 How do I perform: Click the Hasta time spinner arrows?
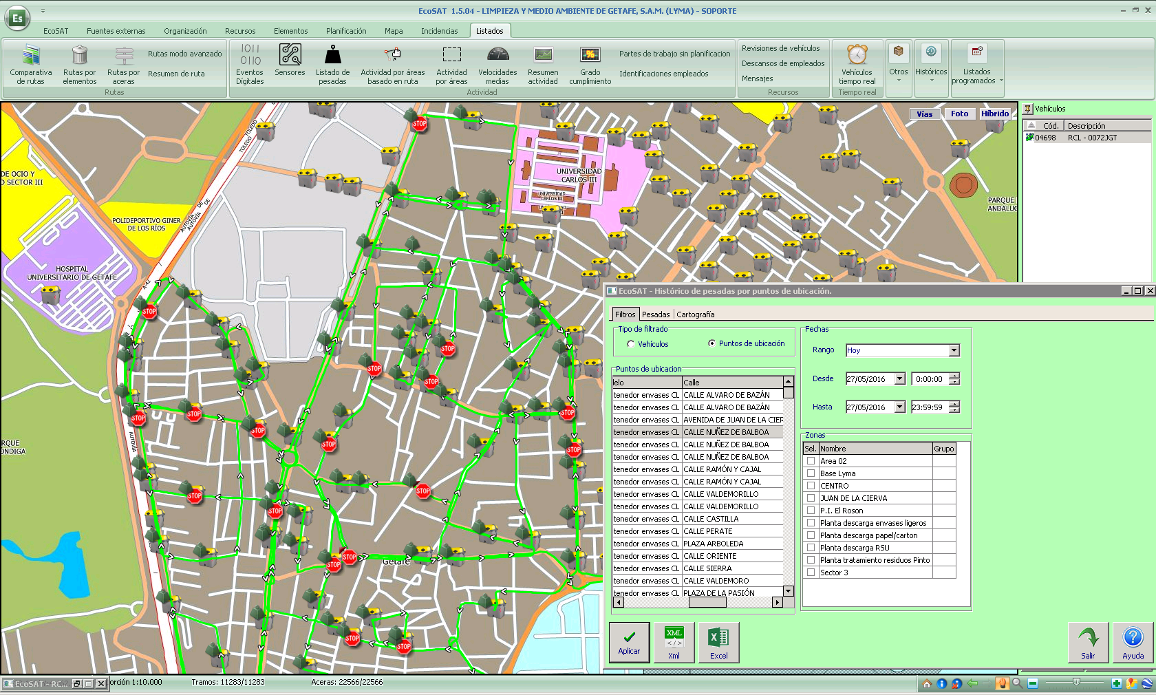click(x=954, y=407)
